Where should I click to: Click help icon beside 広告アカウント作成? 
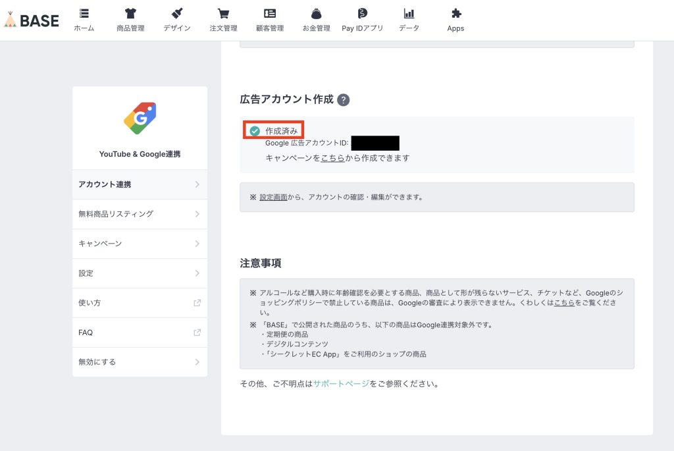[x=343, y=99]
